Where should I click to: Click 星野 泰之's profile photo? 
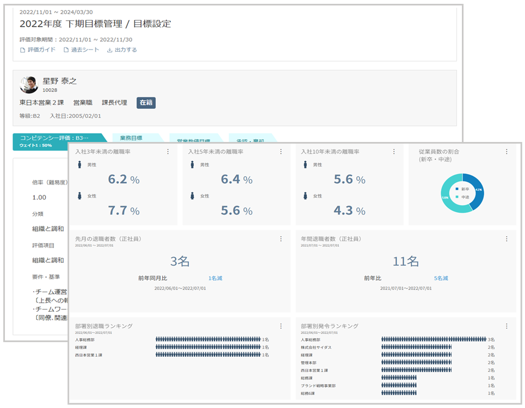click(x=29, y=84)
